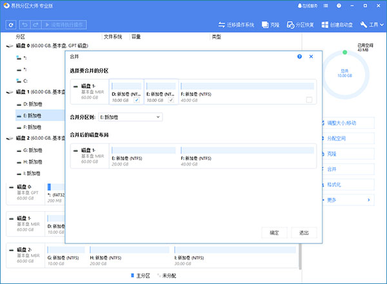The height and width of the screenshot is (284, 387).
Task: Click the 主分区 legend entry
Action: (141, 276)
